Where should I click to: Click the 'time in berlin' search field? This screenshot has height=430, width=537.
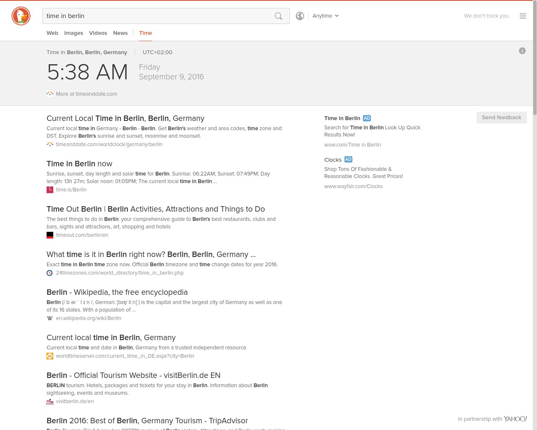[x=155, y=16]
